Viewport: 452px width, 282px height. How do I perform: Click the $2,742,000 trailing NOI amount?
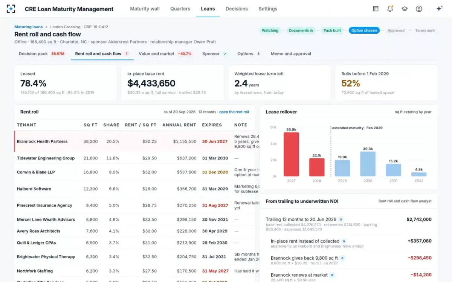pos(419,220)
